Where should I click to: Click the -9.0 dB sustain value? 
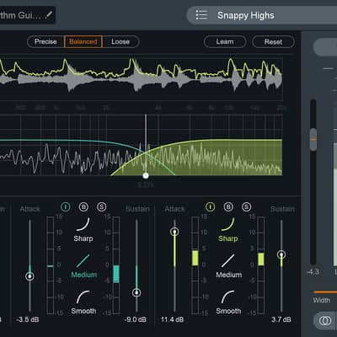tap(135, 319)
